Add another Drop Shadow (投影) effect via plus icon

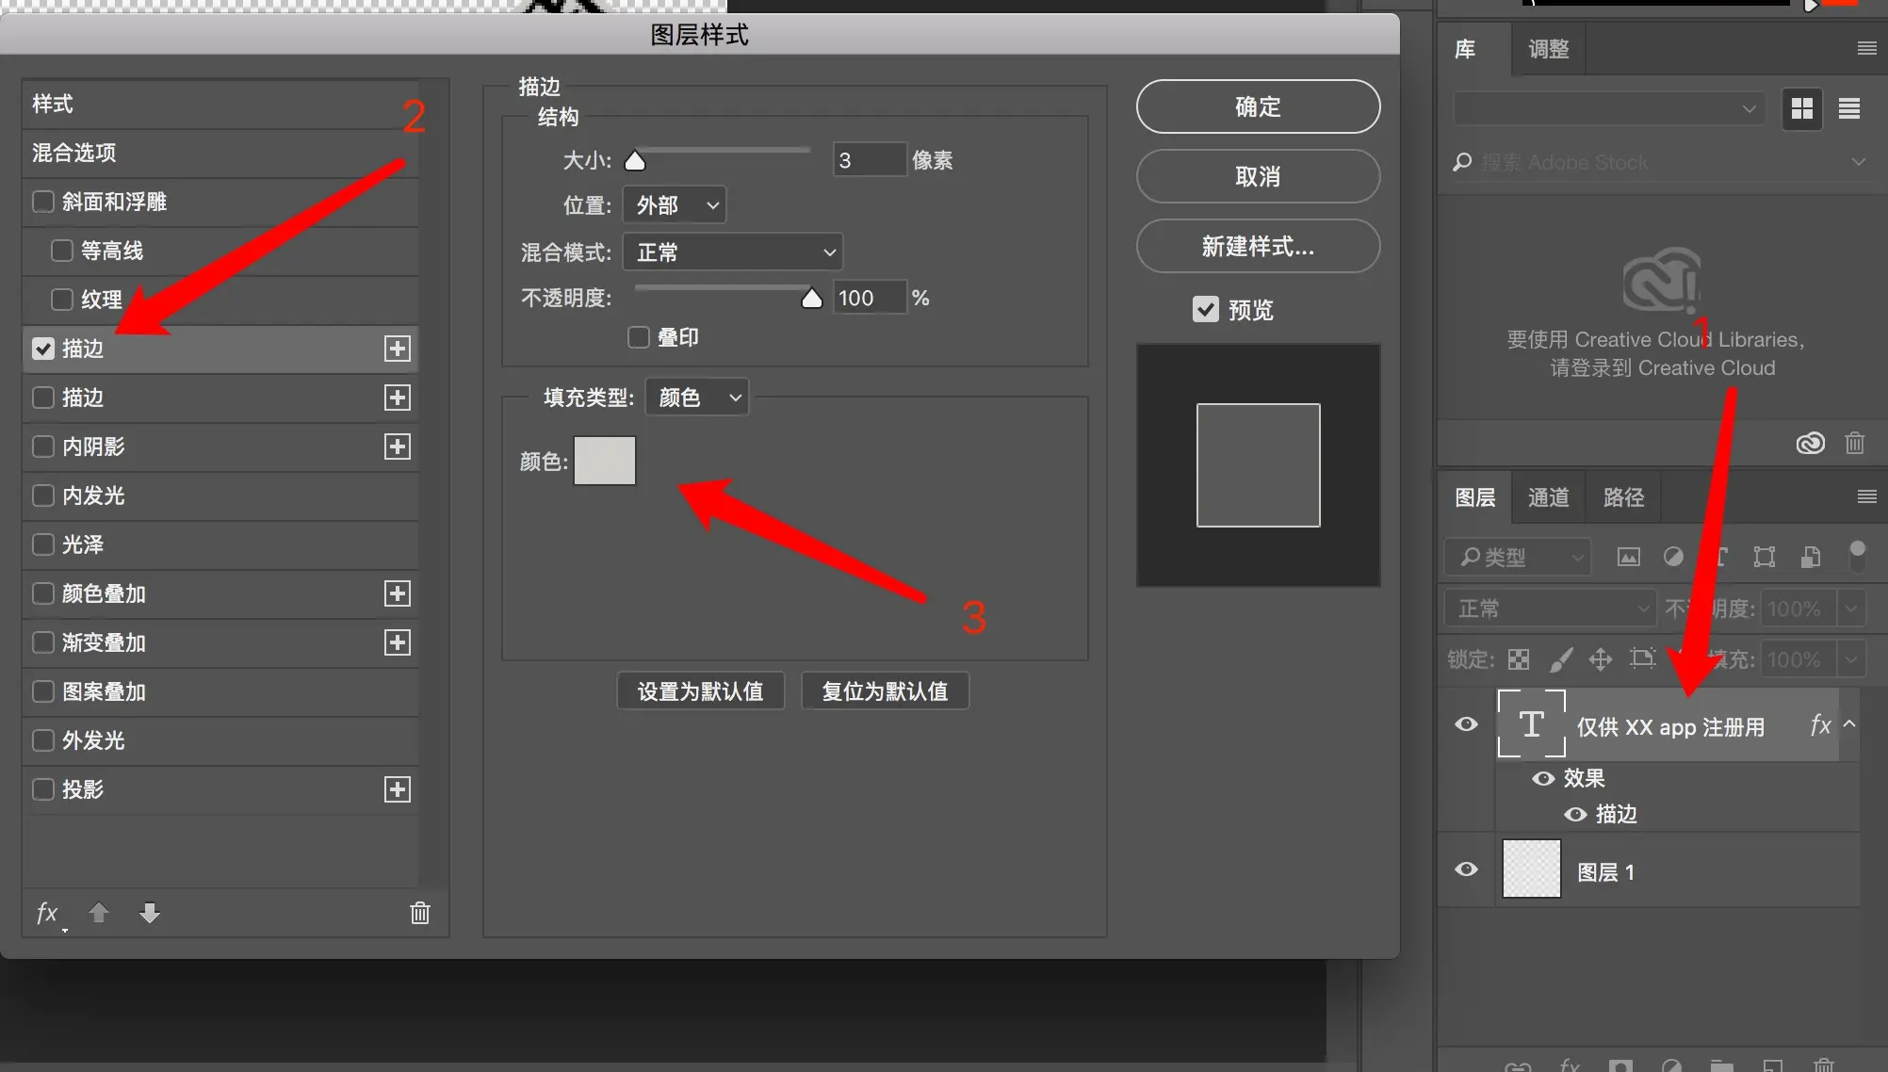398,789
